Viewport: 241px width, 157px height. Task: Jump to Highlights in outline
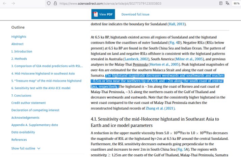(19, 37)
